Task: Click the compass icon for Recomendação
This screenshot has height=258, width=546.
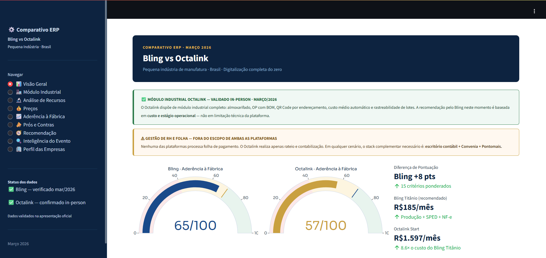Action: tap(19, 133)
